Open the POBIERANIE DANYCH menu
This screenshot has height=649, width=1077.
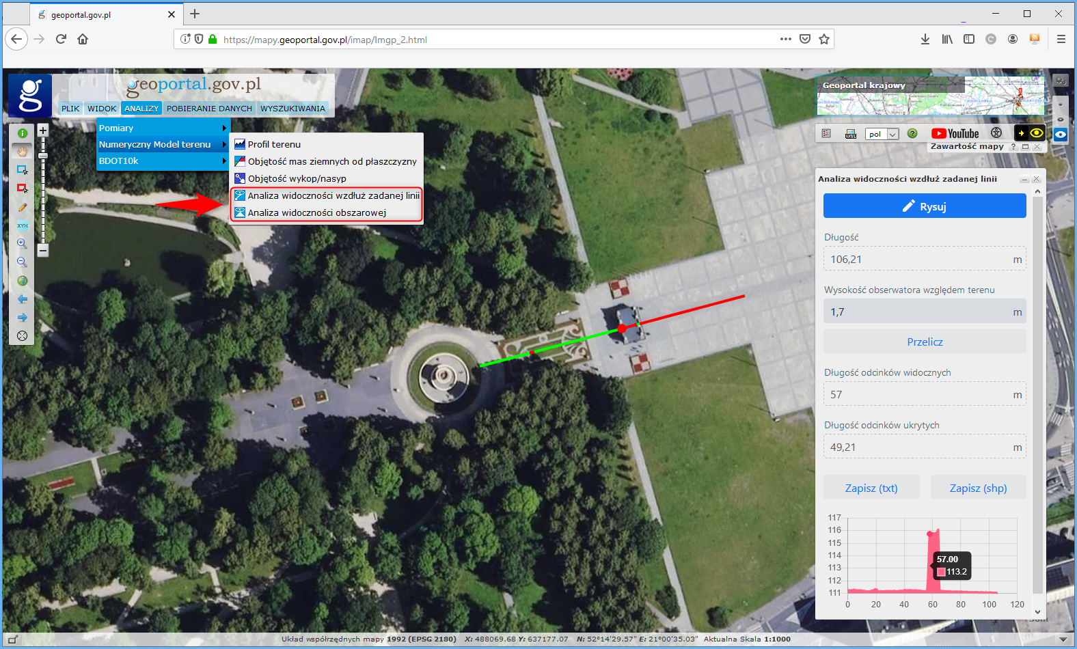click(x=209, y=109)
